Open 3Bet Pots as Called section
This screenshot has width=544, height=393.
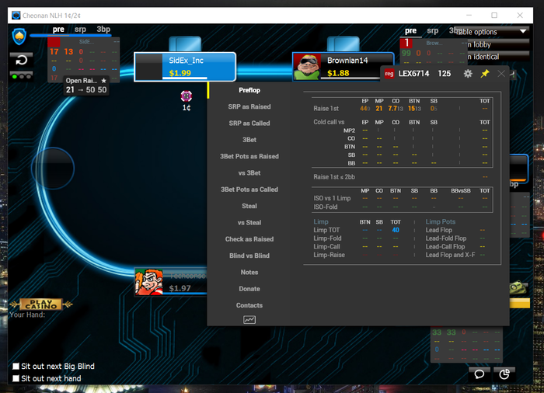click(249, 190)
